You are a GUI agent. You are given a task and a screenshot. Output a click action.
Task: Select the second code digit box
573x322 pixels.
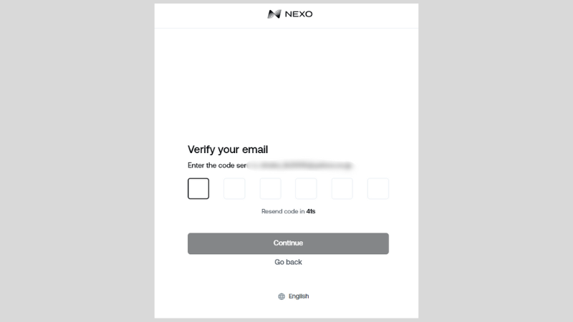click(234, 188)
